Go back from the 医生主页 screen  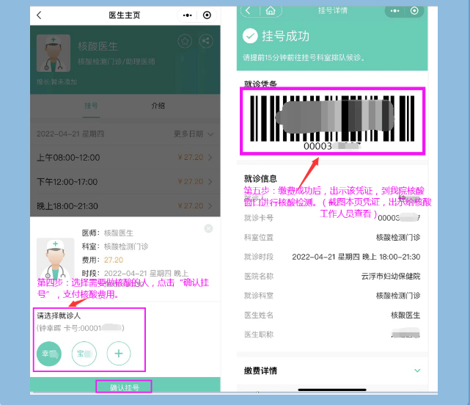click(x=39, y=15)
